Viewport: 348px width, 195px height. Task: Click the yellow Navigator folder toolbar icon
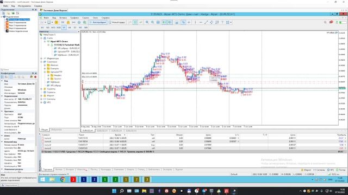[57, 22]
